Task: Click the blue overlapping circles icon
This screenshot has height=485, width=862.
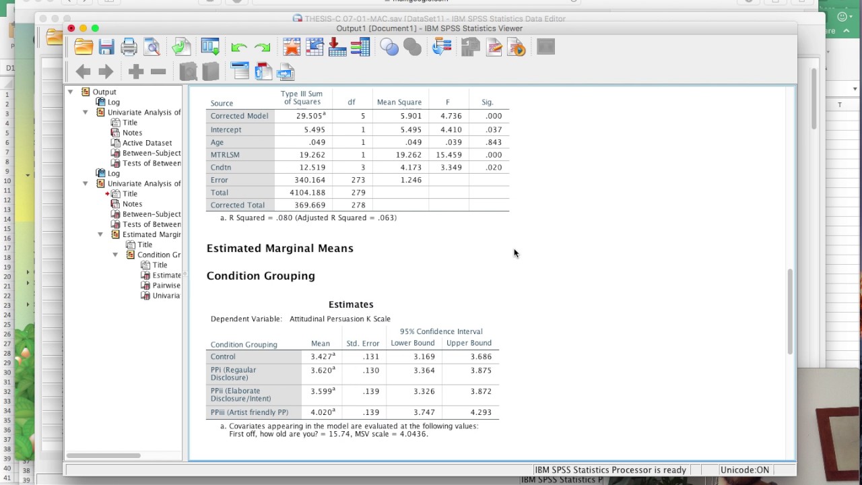Action: [389, 46]
